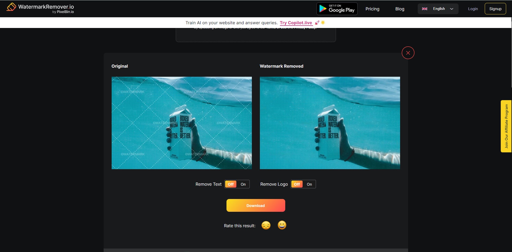Turn Remove Text to On
Screen dimensions: 512x252
click(x=243, y=184)
